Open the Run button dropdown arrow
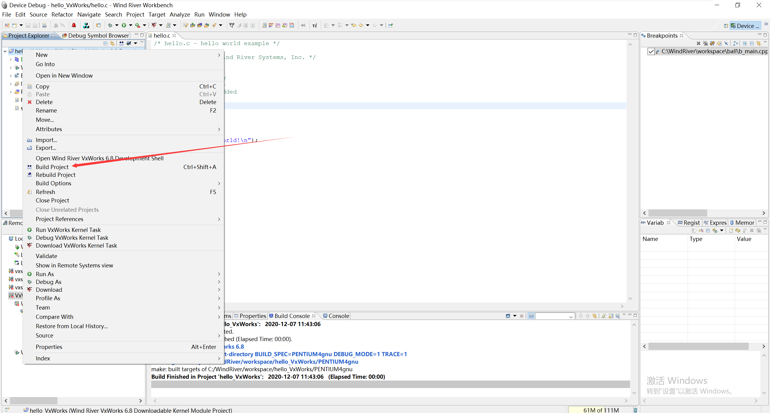 [131, 26]
